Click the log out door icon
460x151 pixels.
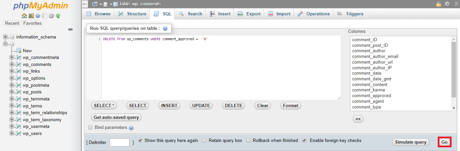[31, 16]
